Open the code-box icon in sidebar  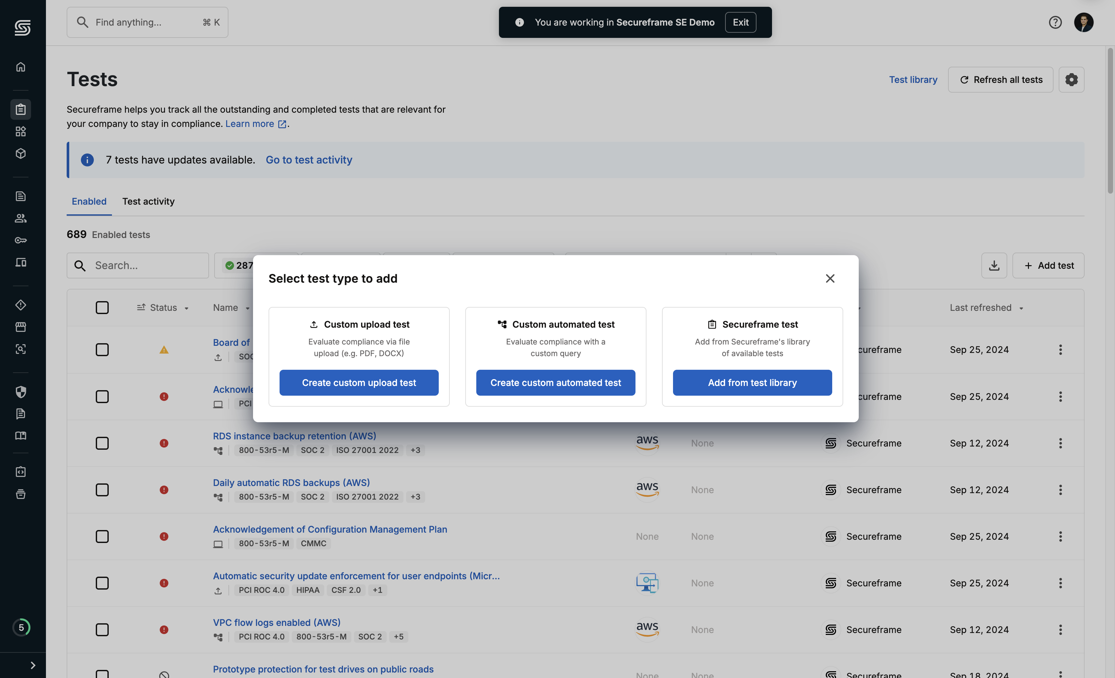click(x=21, y=472)
